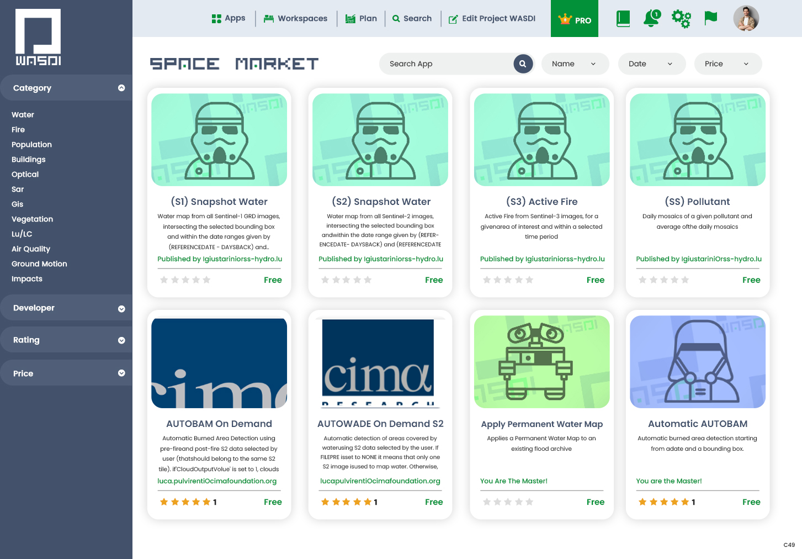Open the Name sort dropdown

tap(575, 64)
